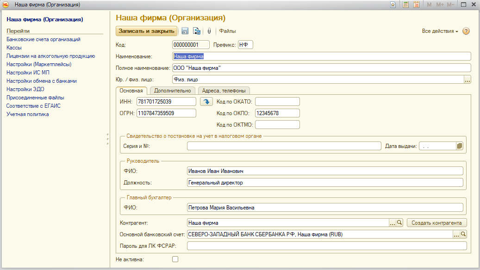Image resolution: width=480 pixels, height=270 pixels.
Task: Open the selection button for Основной банковский счет
Action: [456, 234]
